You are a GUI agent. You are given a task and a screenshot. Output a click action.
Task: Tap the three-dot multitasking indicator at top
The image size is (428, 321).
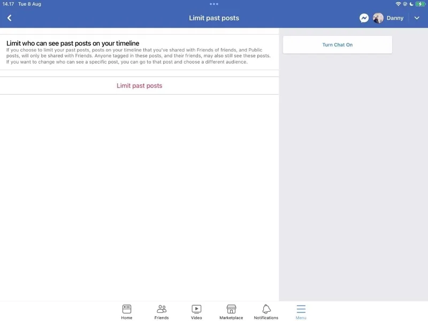coord(214,4)
